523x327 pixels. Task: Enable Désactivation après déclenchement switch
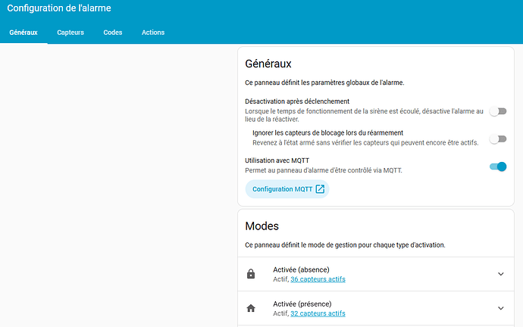pyautogui.click(x=497, y=111)
